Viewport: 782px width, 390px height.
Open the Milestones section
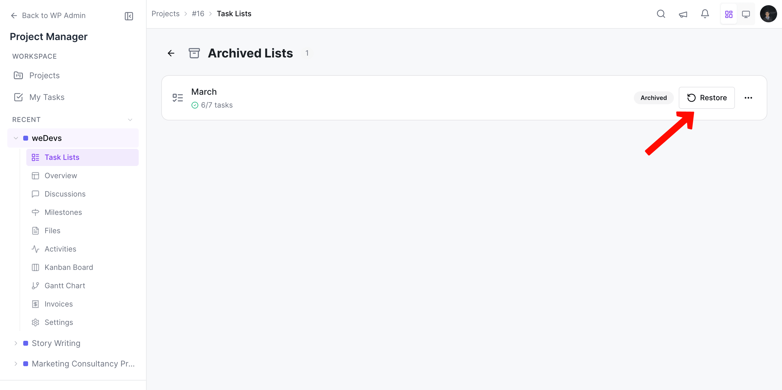coord(63,212)
